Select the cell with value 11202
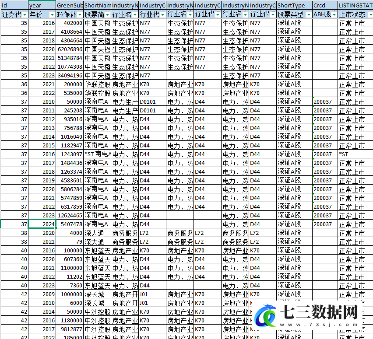The image size is (373, 339). pos(70,277)
